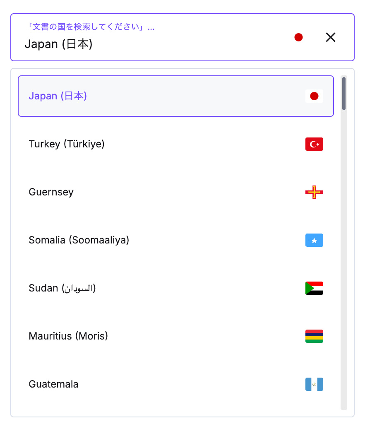
Task: Click the Sudan flag icon
Action: coord(314,288)
